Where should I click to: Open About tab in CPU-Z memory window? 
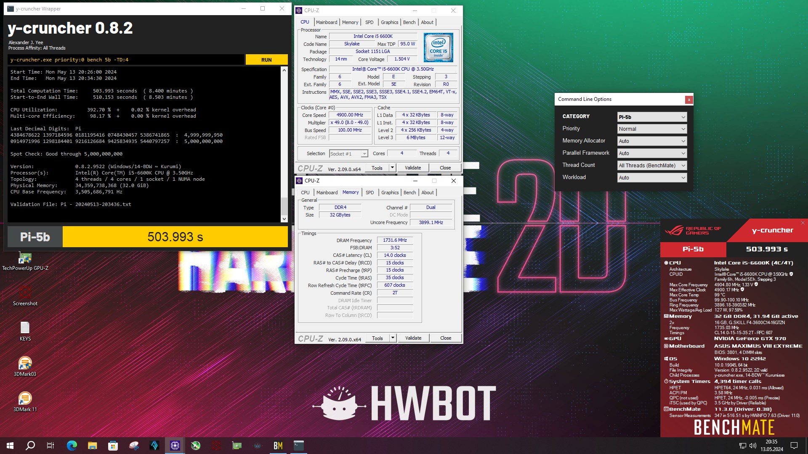pyautogui.click(x=428, y=193)
